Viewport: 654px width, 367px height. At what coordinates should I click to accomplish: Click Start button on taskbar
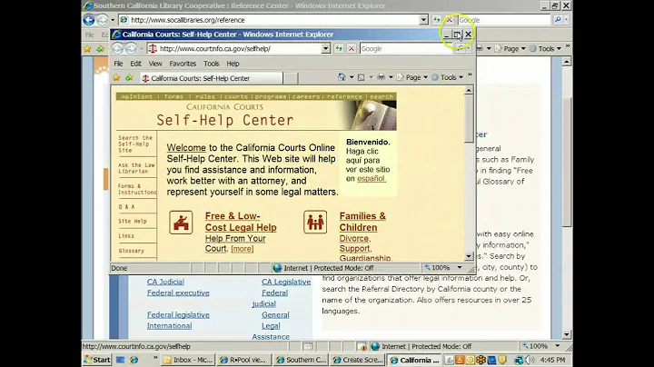97,360
